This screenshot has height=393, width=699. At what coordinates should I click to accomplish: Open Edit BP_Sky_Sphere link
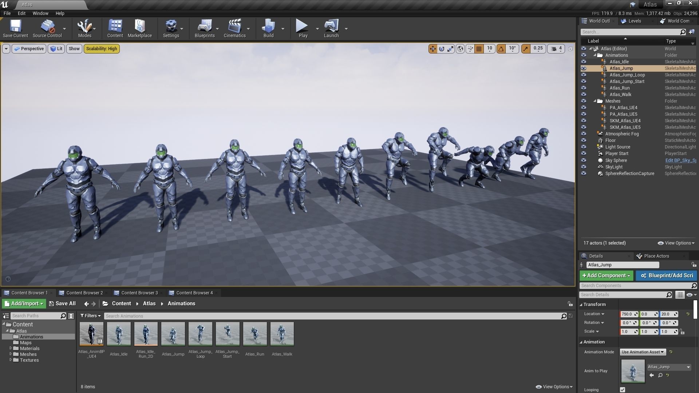pos(680,160)
